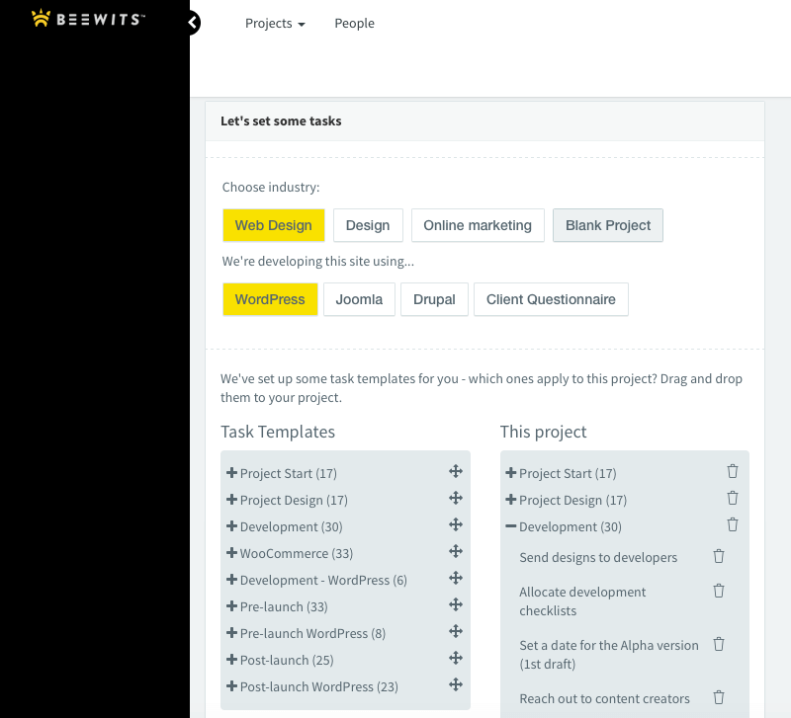The width and height of the screenshot is (791, 718).
Task: Choose the Drupal platform
Action: [x=434, y=299]
